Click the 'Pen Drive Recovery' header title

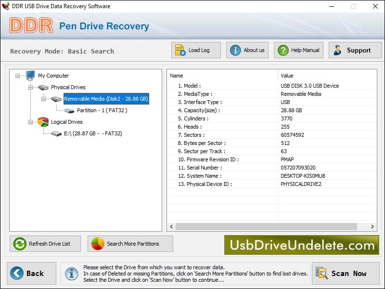click(104, 26)
